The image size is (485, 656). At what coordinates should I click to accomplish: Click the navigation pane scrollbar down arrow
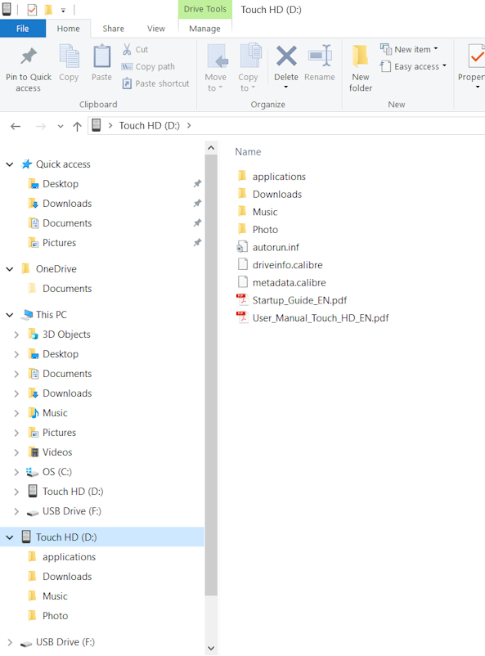211,648
